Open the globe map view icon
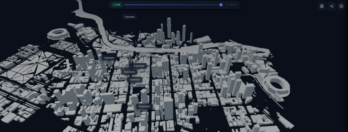 [x=322, y=6]
